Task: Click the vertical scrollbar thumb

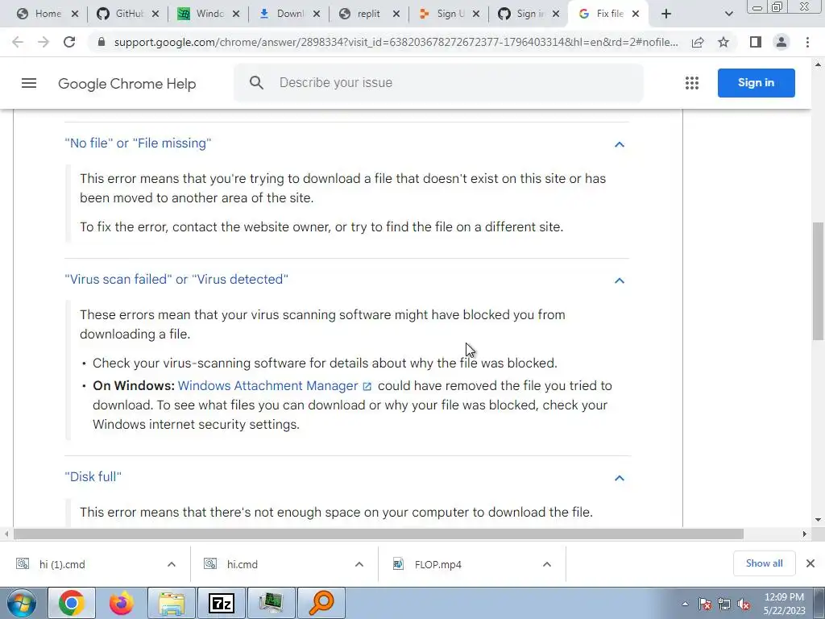Action: (x=818, y=281)
